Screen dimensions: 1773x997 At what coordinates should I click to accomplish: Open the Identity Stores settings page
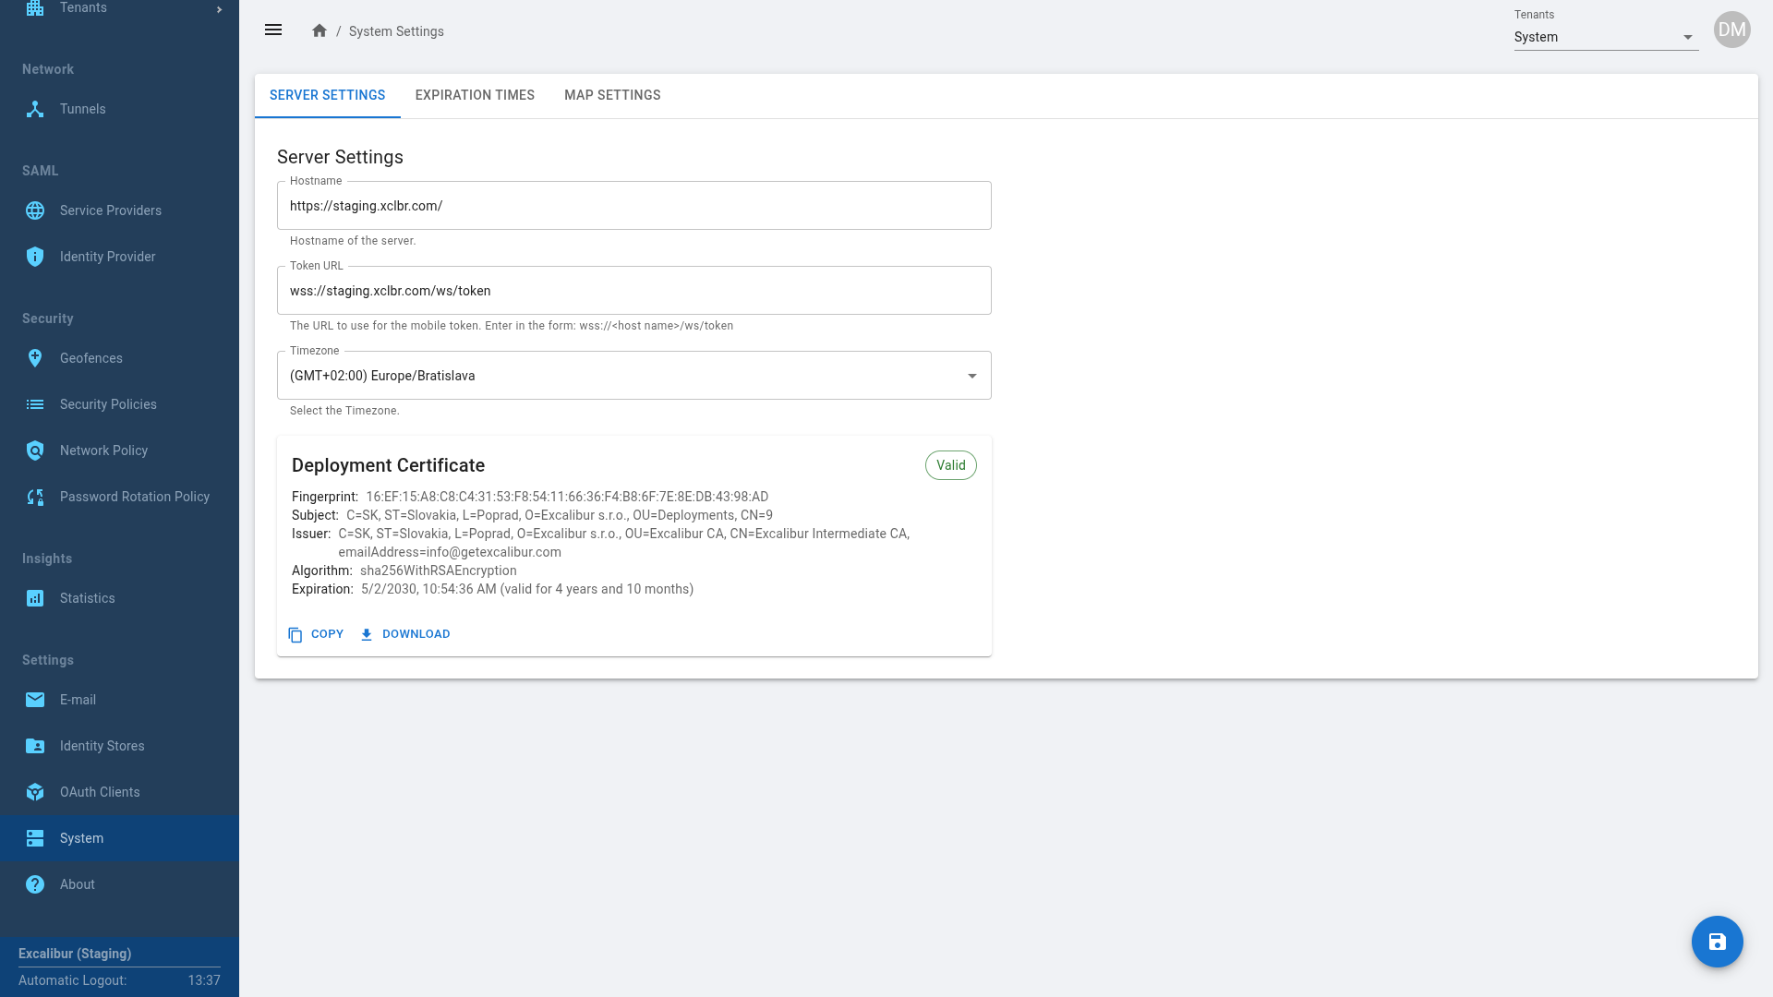click(x=102, y=746)
